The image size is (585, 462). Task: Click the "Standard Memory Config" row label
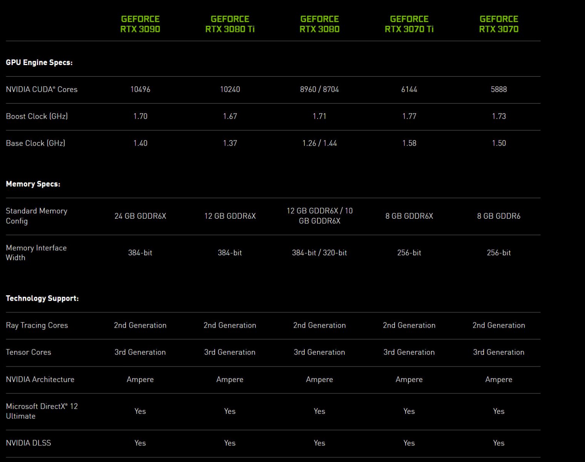[x=37, y=216]
